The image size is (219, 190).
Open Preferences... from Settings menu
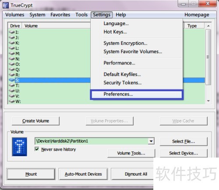tap(137, 94)
